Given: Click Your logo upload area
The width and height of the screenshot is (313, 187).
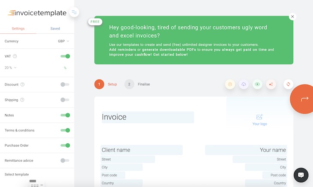Looking at the screenshot, I should [x=259, y=120].
